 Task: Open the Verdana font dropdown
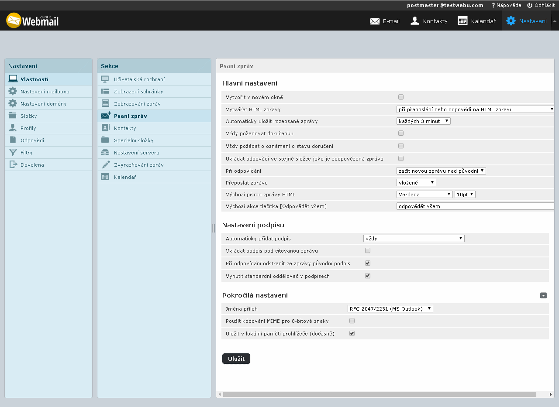click(x=424, y=195)
